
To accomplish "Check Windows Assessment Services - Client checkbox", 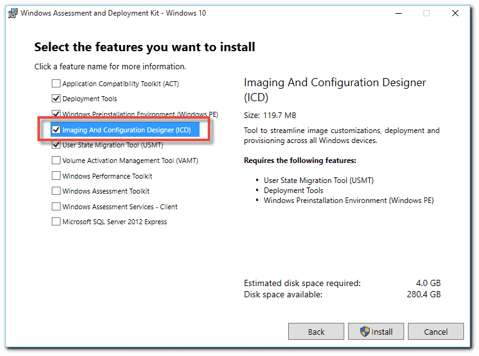I will point(56,207).
